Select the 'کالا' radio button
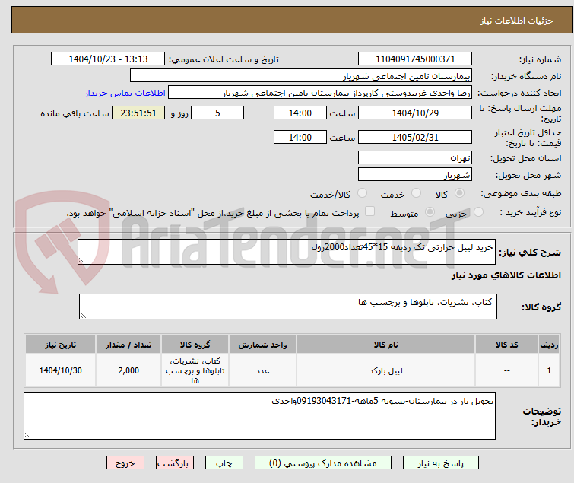 (459, 193)
